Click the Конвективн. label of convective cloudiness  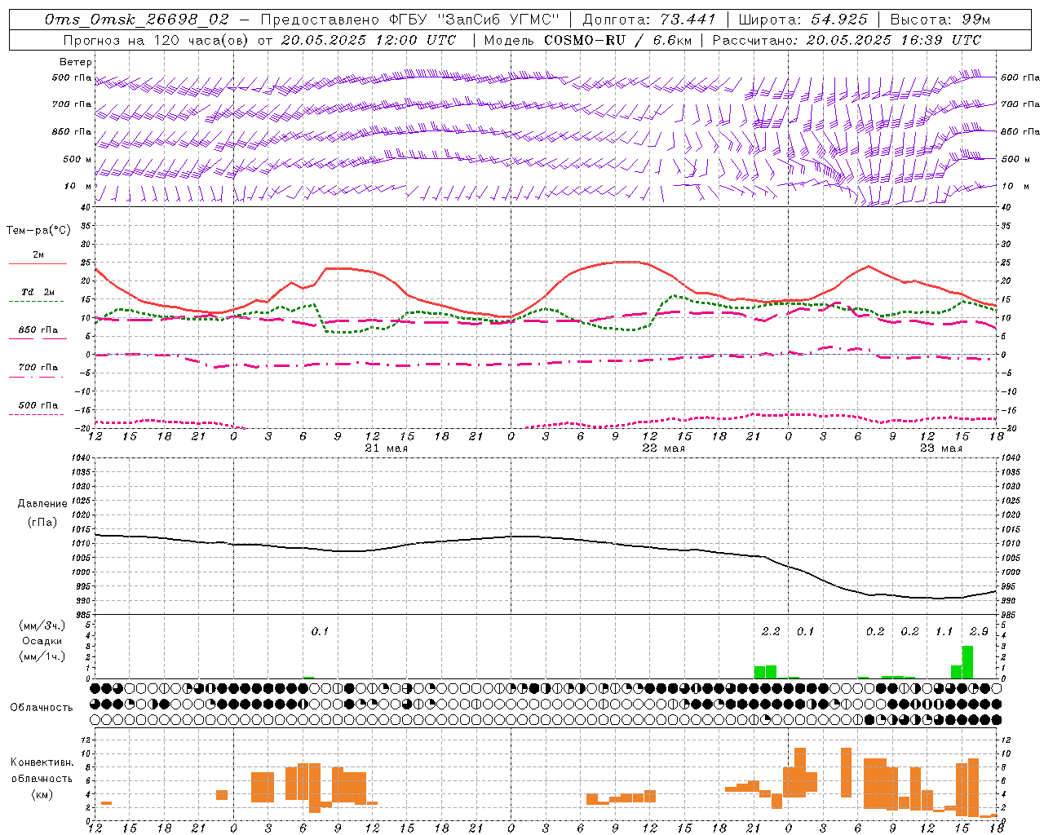click(x=42, y=762)
